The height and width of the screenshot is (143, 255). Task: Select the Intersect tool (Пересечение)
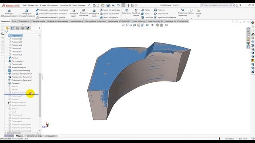[161, 14]
